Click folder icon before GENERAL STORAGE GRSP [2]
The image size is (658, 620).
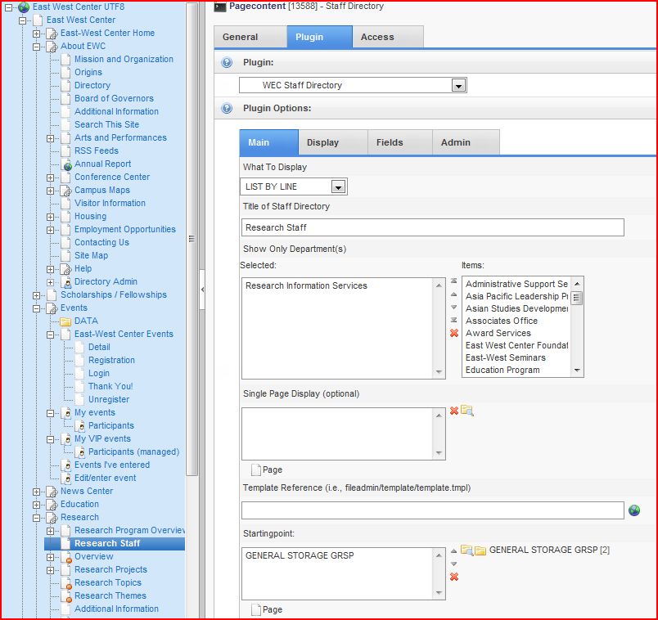(x=480, y=550)
